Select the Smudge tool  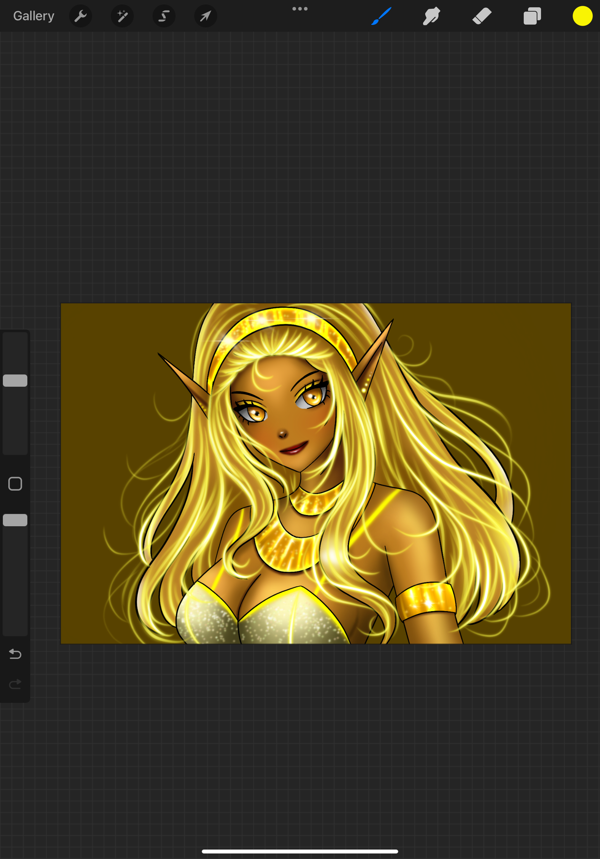click(x=431, y=16)
